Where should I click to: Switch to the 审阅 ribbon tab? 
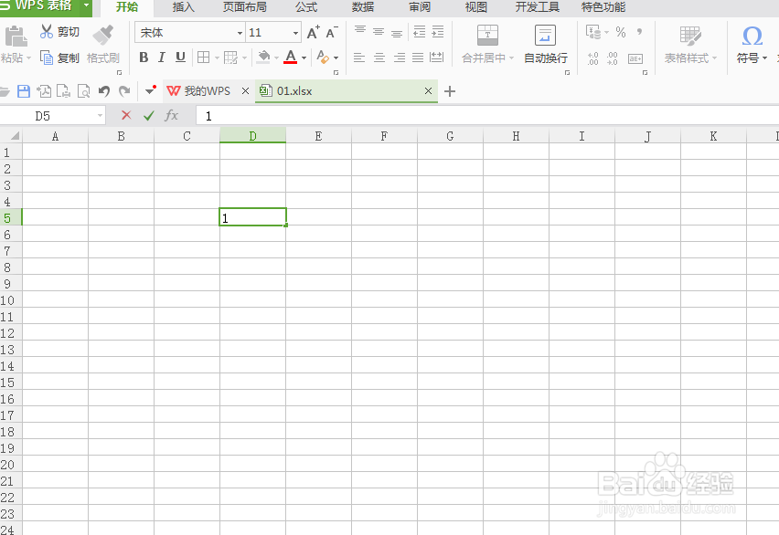tap(420, 7)
